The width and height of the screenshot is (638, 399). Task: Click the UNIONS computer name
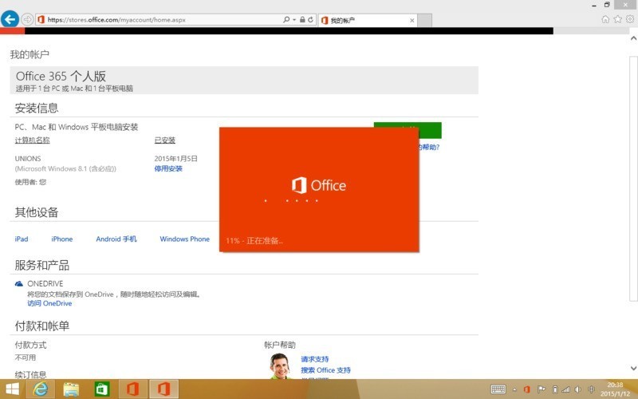pos(28,158)
